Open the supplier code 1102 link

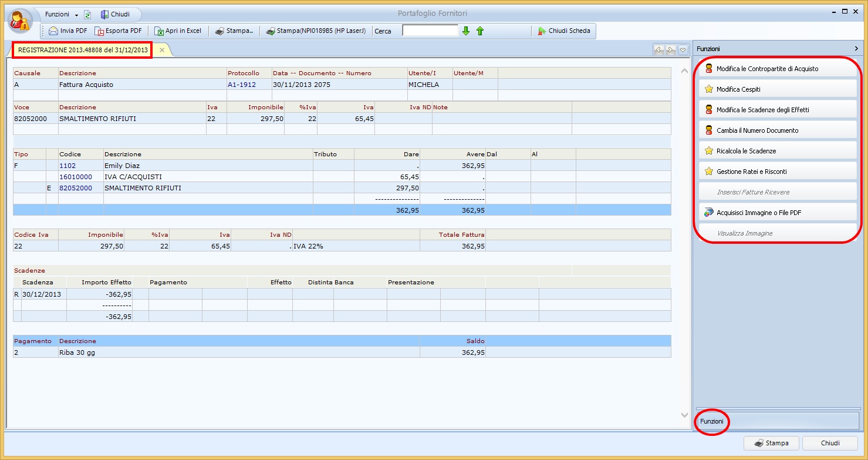[67, 166]
